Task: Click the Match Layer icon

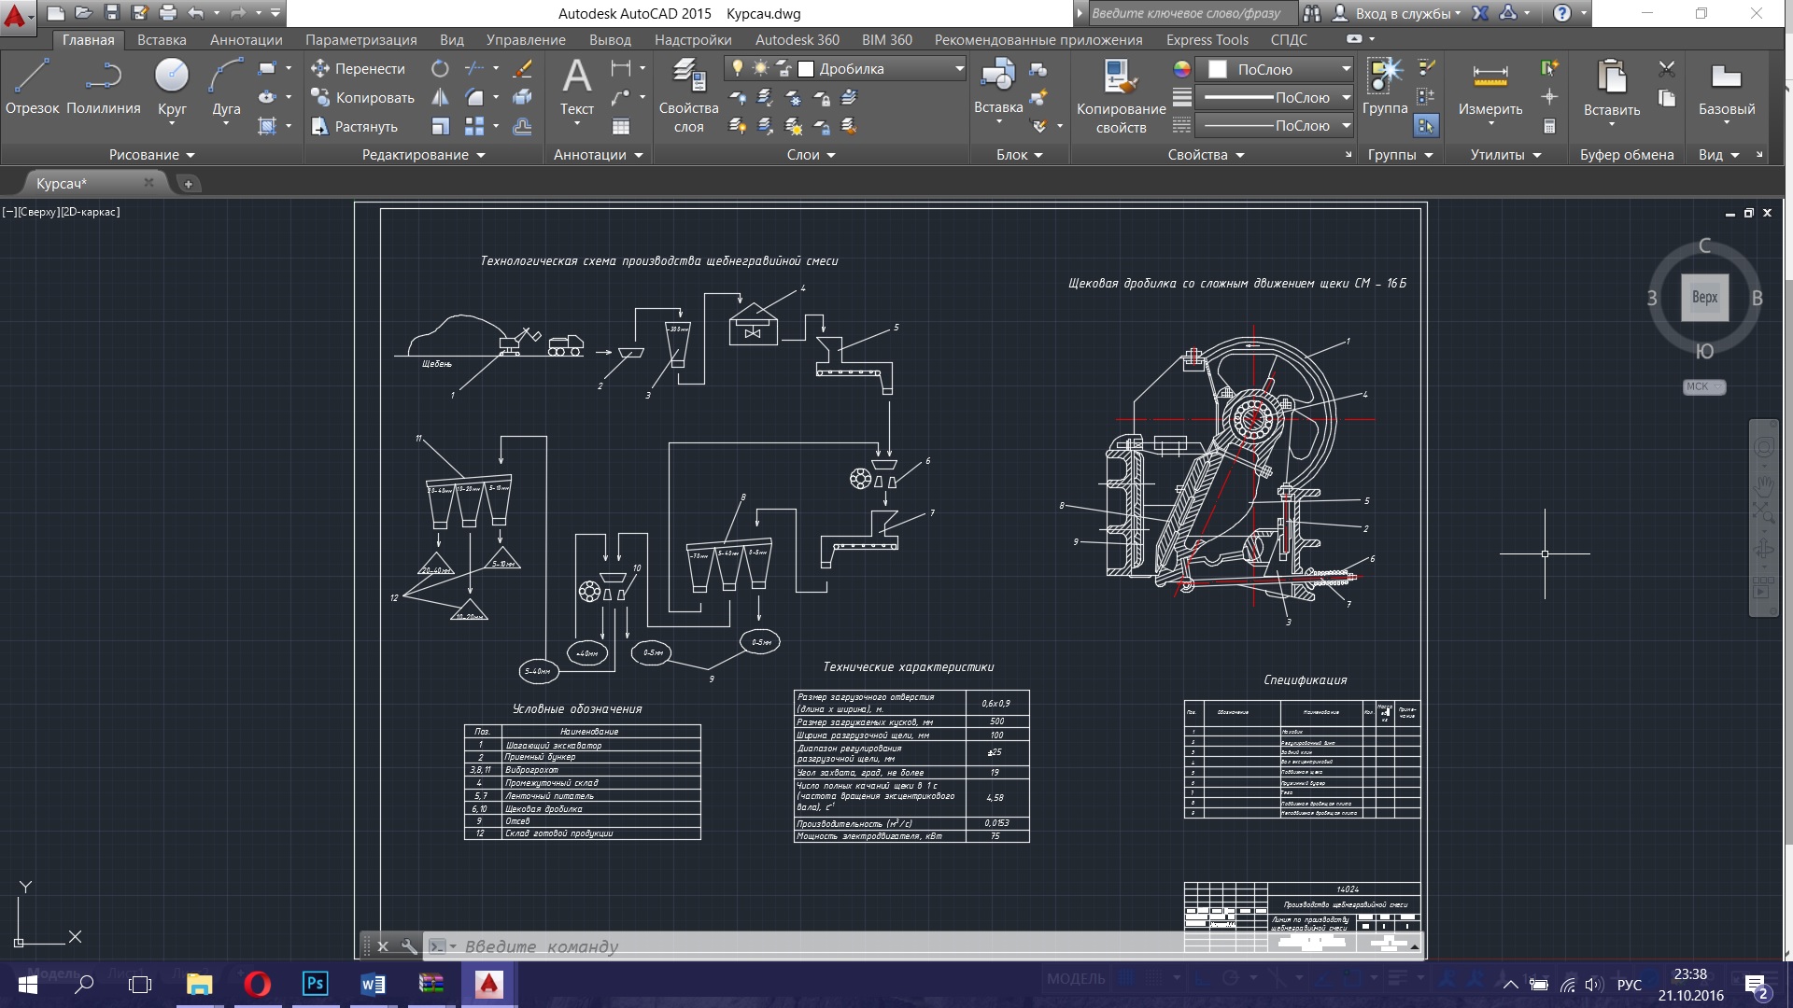Action: coord(849,126)
